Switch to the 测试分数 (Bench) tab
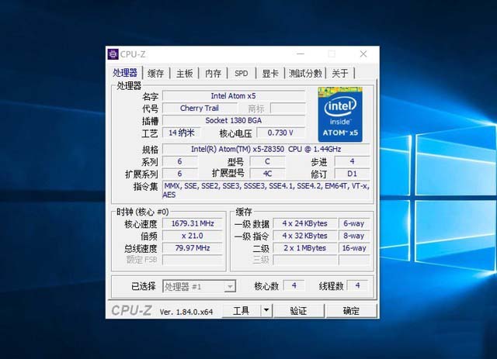497x359 pixels. 305,74
